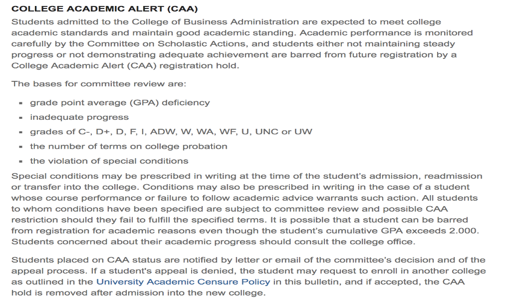Click the "inadequate progress" bullet item

click(79, 117)
